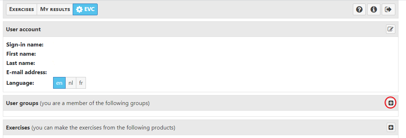
Task: Click the E-mail address label
Action: click(x=26, y=72)
